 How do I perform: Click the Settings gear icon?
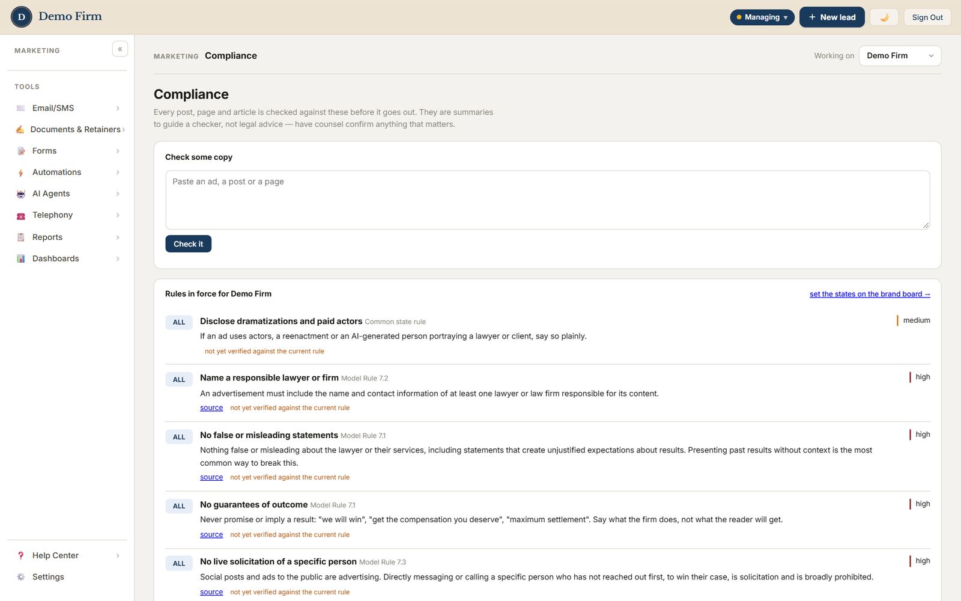[21, 577]
